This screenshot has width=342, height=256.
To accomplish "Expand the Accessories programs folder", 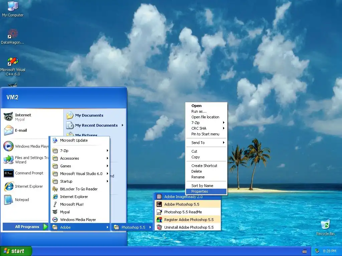I will point(80,158).
